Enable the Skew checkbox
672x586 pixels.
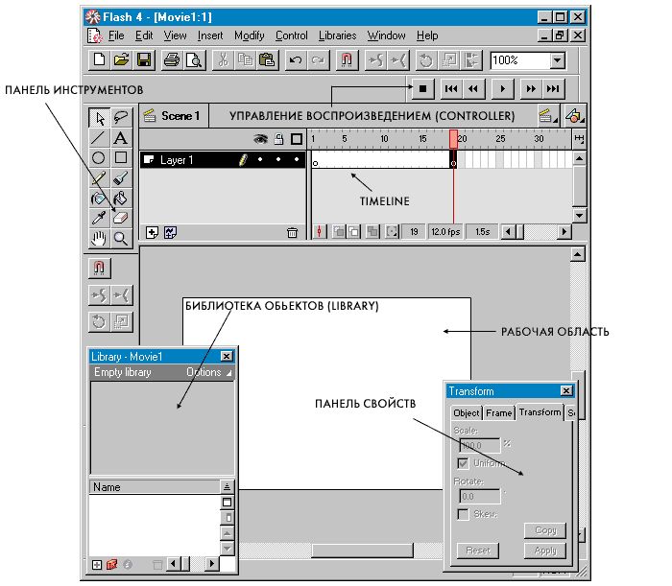point(464,514)
